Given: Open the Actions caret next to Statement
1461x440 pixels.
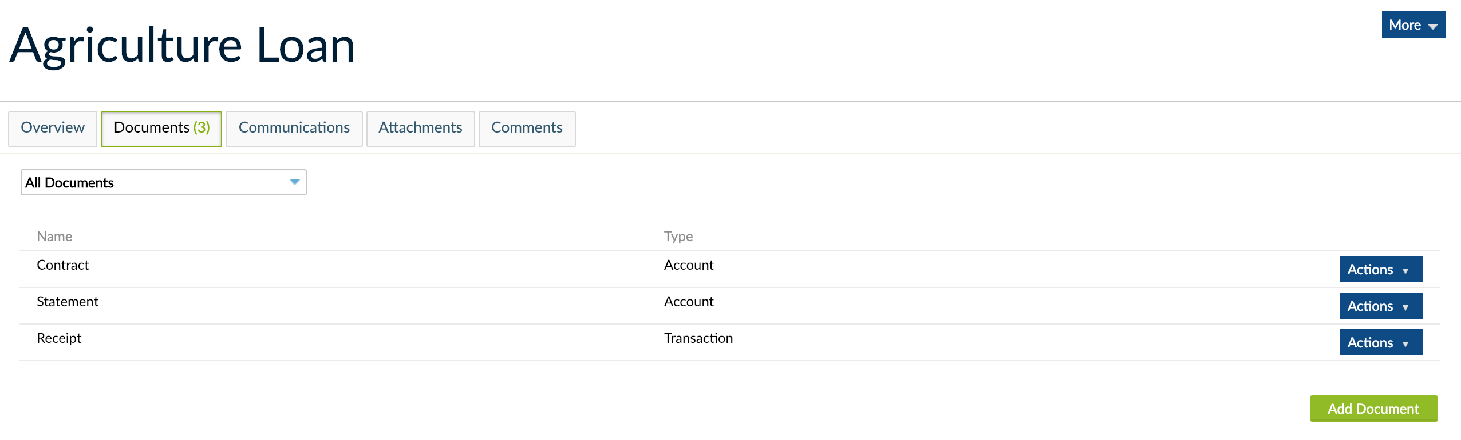Looking at the screenshot, I should tap(1404, 306).
